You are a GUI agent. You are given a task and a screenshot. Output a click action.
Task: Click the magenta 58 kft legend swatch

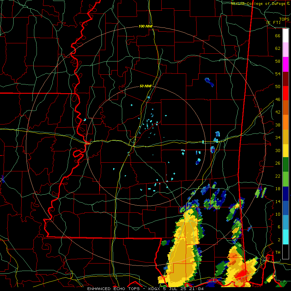click(286, 64)
